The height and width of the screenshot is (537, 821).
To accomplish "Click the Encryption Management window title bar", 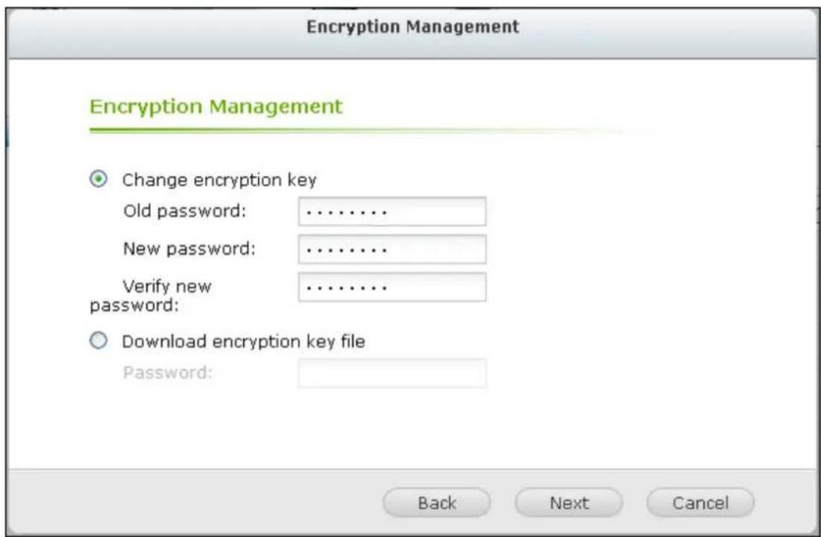I will click(x=413, y=27).
